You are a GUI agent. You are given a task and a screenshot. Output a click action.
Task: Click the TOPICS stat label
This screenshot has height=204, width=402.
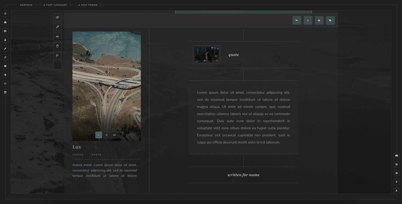[78, 155]
